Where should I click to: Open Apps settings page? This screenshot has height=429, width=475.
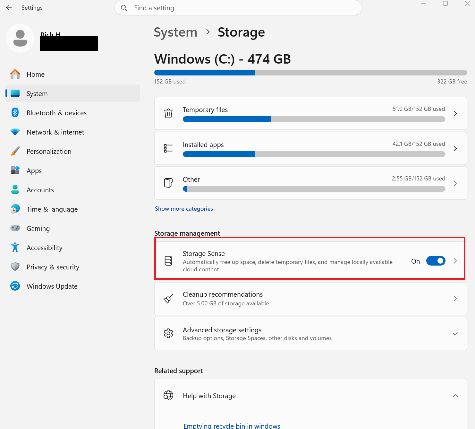tap(73, 171)
